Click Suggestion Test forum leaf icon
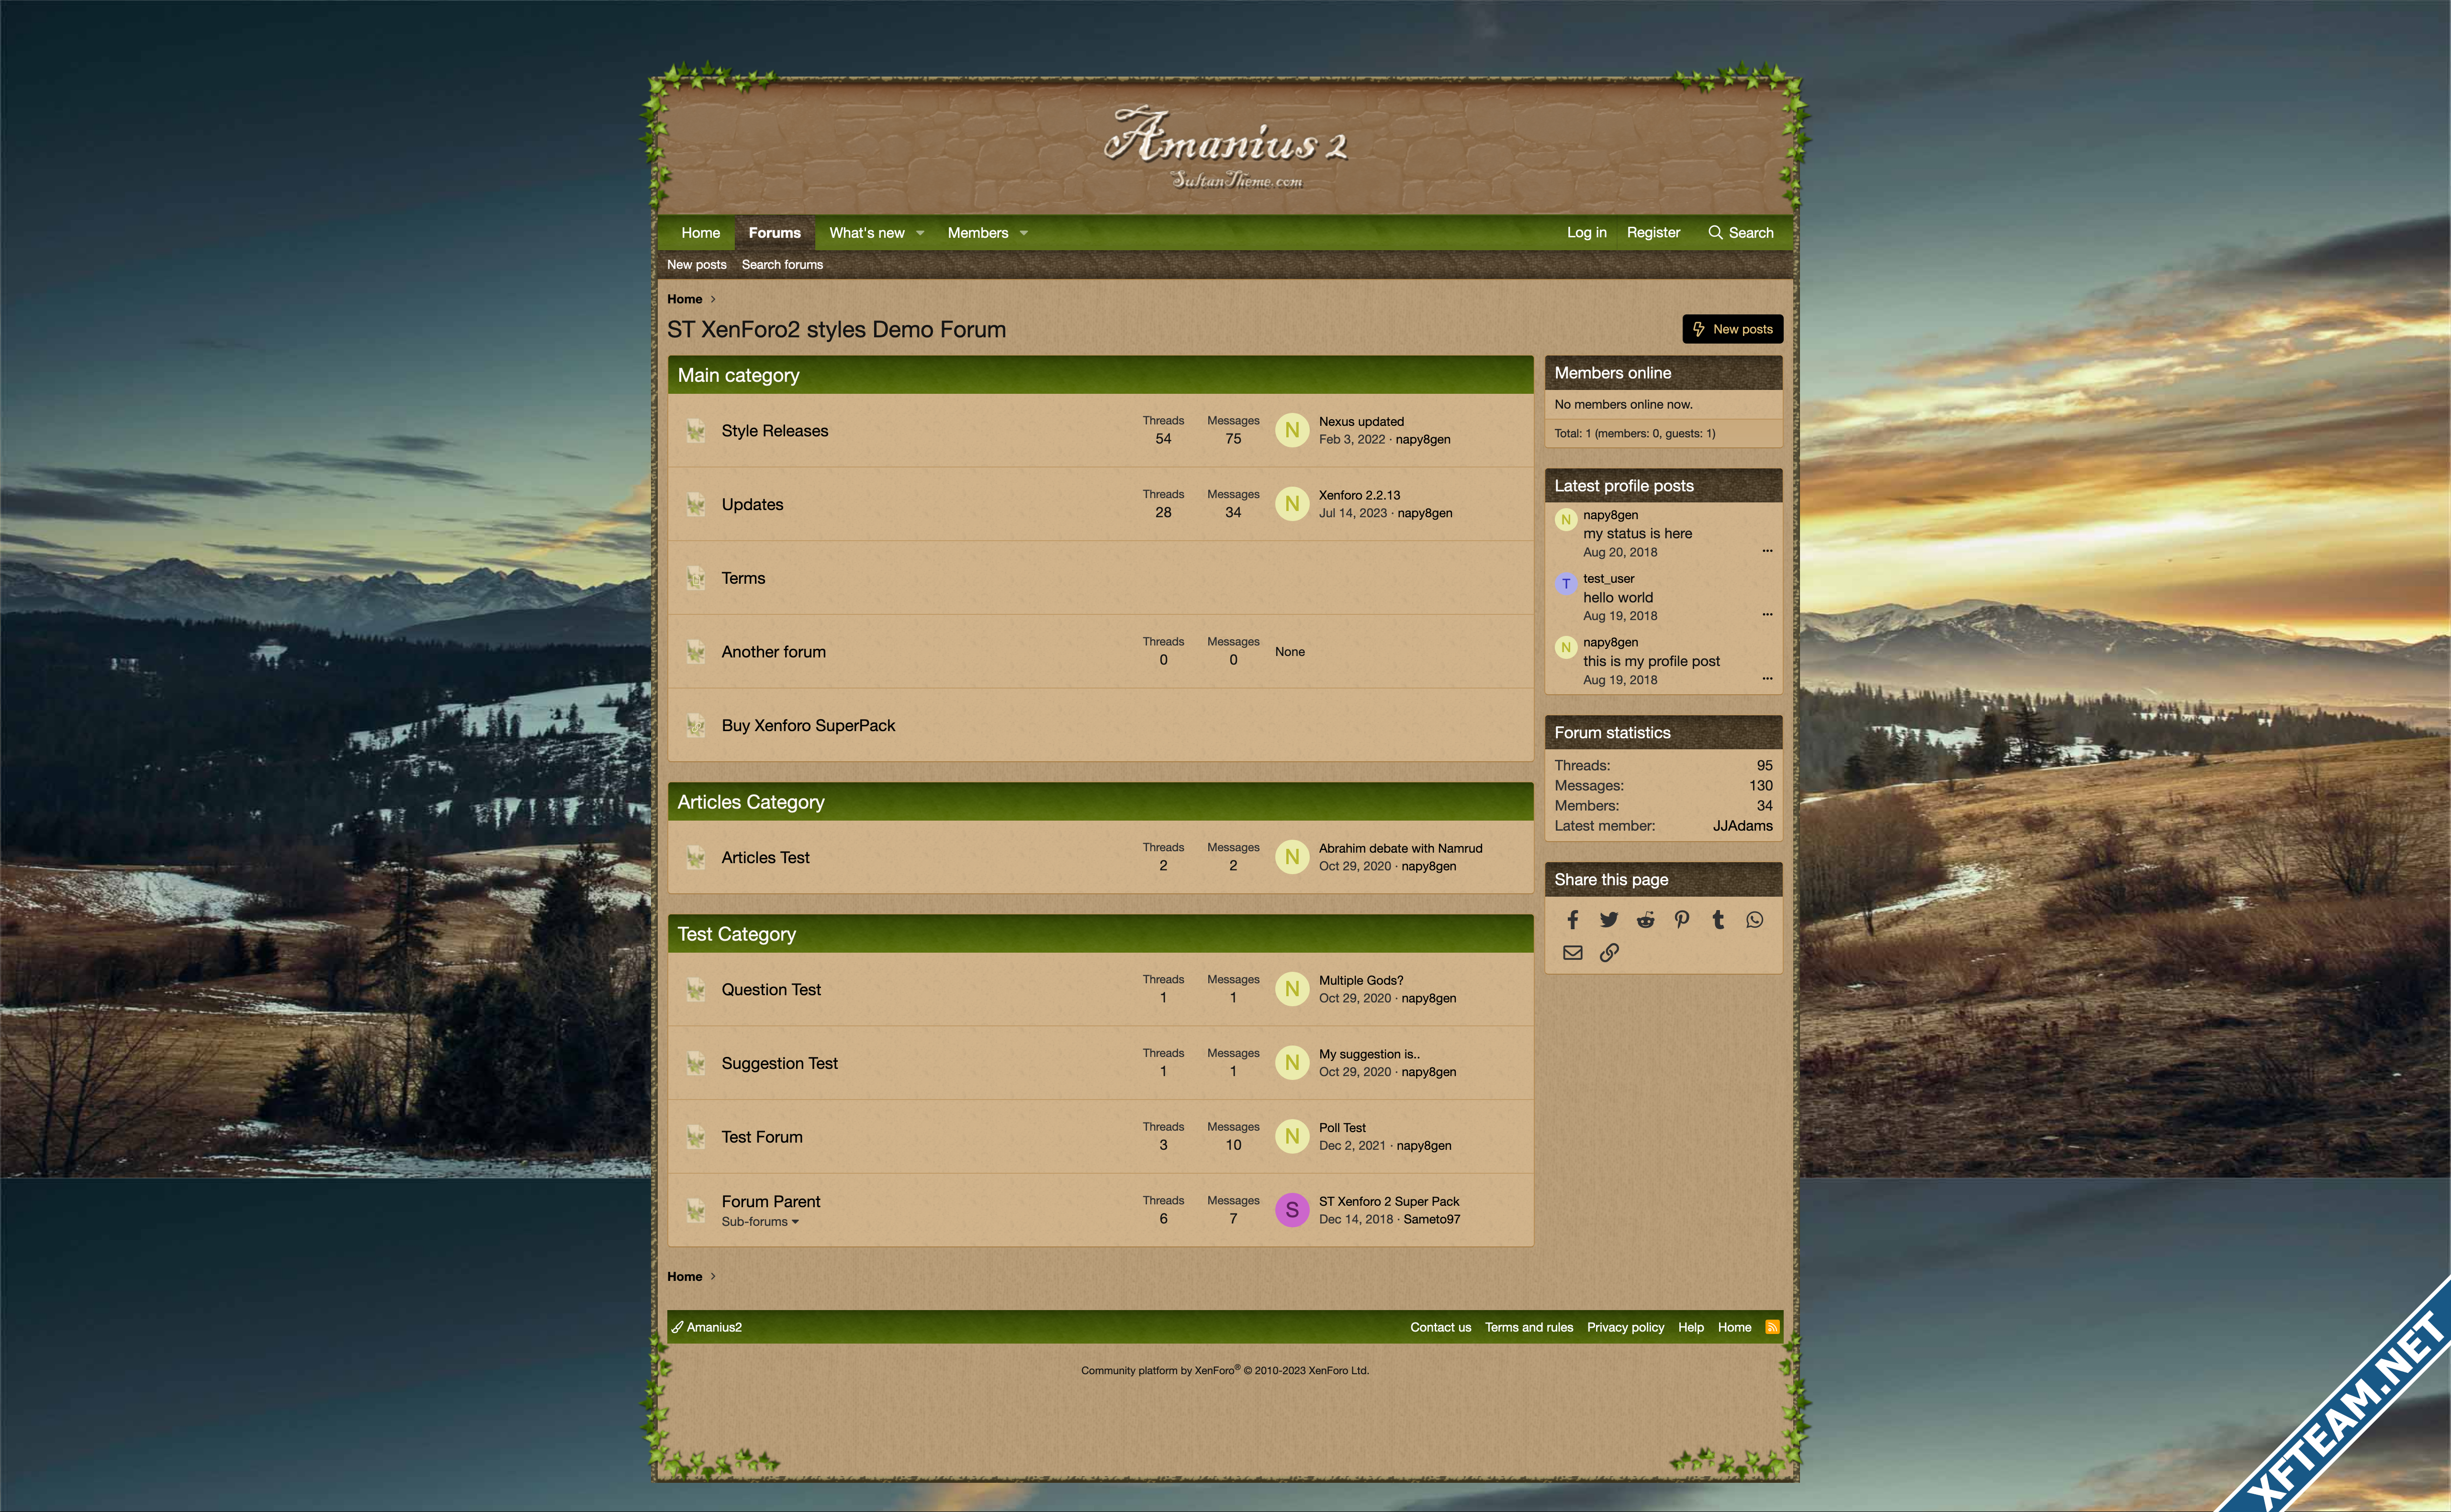2451x1512 pixels. (x=696, y=1063)
